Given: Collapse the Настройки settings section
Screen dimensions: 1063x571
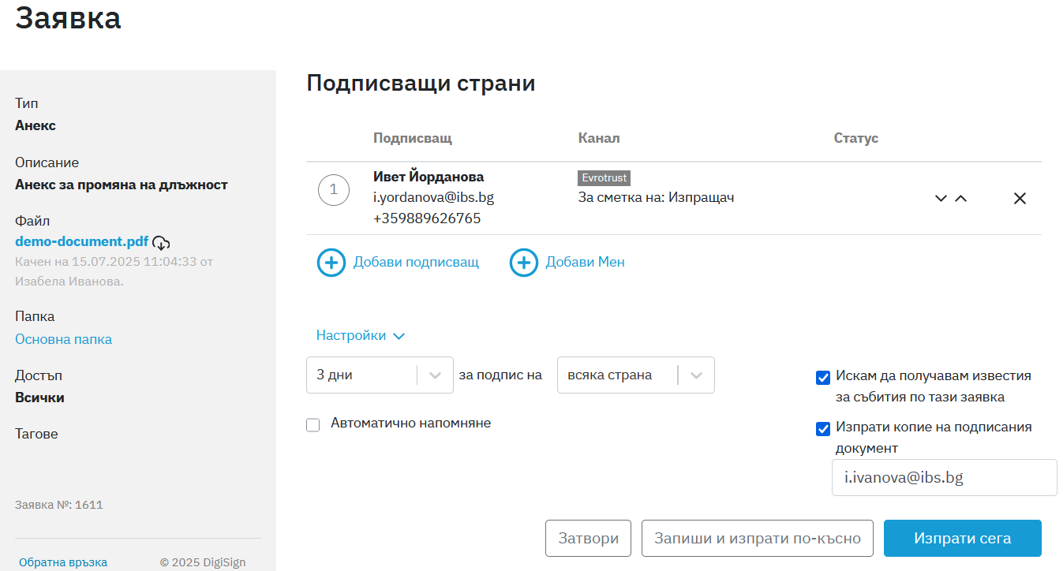Looking at the screenshot, I should (360, 336).
